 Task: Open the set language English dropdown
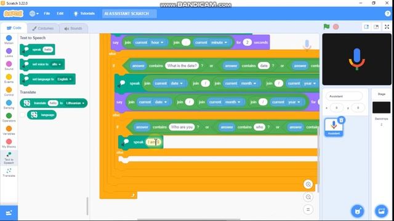(64, 79)
